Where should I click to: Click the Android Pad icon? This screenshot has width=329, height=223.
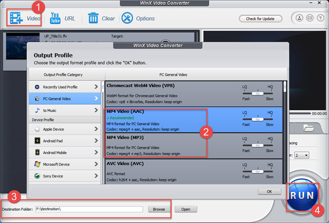coord(37,141)
